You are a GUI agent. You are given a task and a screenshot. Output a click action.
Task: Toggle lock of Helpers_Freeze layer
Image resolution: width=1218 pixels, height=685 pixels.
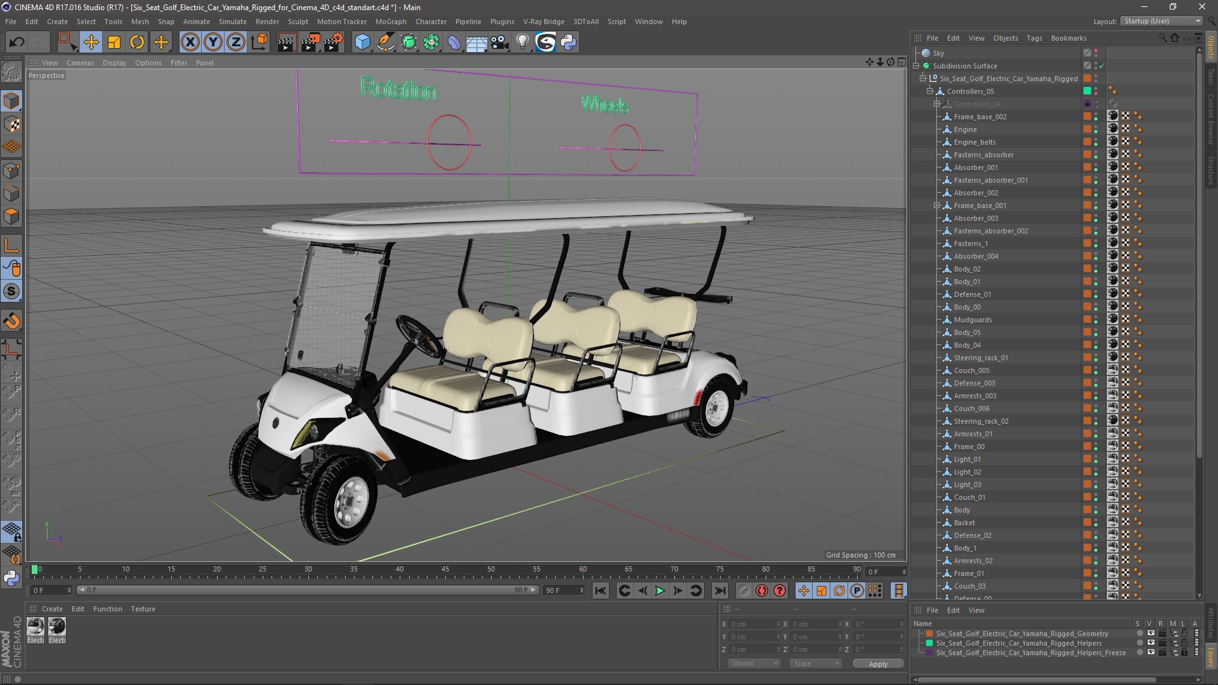(x=1184, y=653)
